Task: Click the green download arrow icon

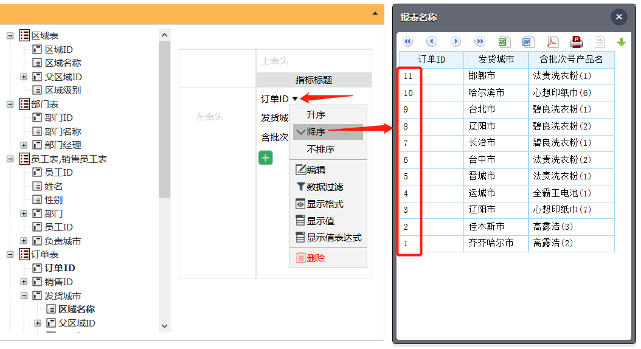Action: point(621,42)
